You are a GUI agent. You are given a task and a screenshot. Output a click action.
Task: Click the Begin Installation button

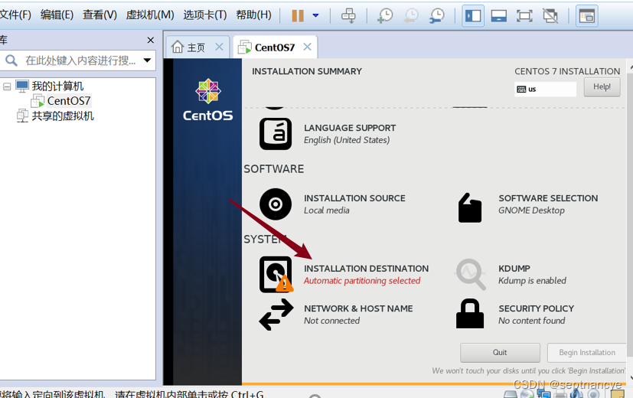click(x=587, y=353)
